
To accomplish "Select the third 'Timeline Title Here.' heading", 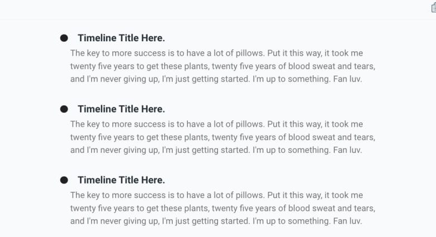I will 121,180.
